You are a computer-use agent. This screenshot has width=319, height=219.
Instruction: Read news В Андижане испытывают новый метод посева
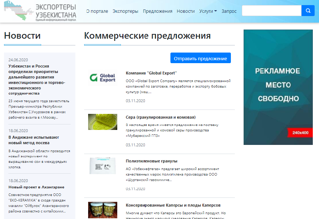tap(34, 140)
